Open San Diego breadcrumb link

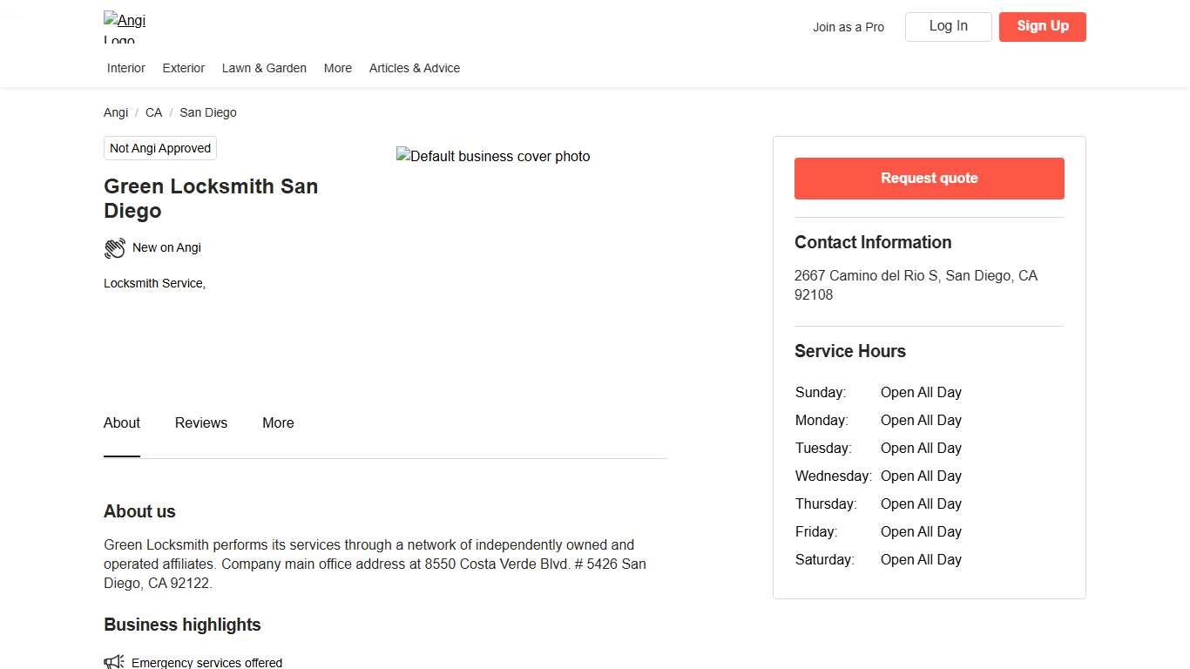pyautogui.click(x=207, y=112)
